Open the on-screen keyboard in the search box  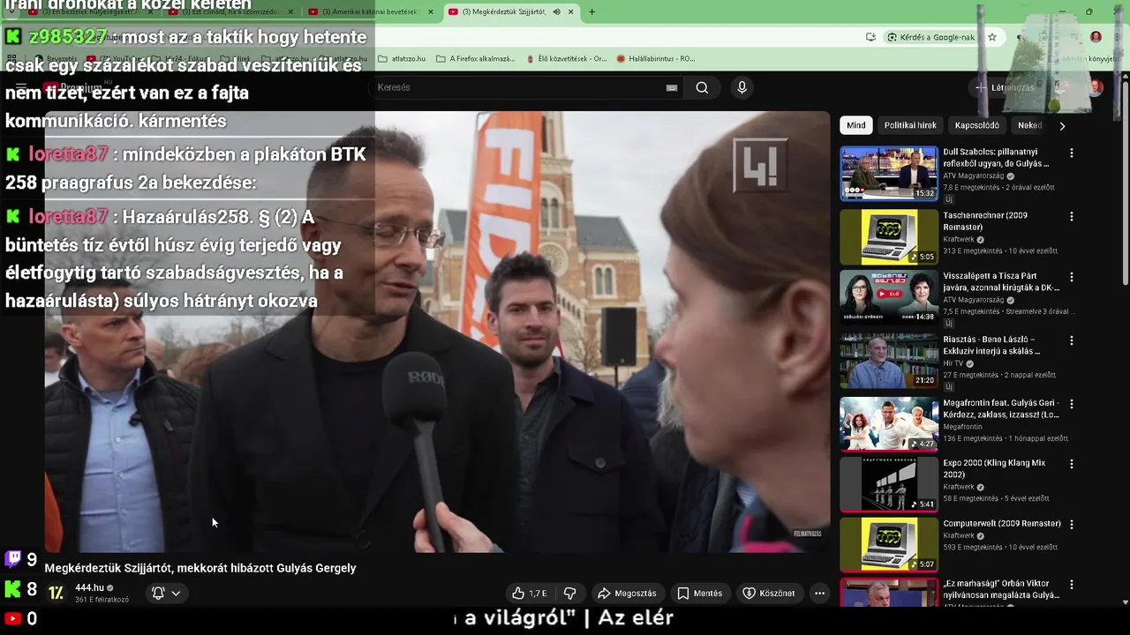click(x=672, y=87)
